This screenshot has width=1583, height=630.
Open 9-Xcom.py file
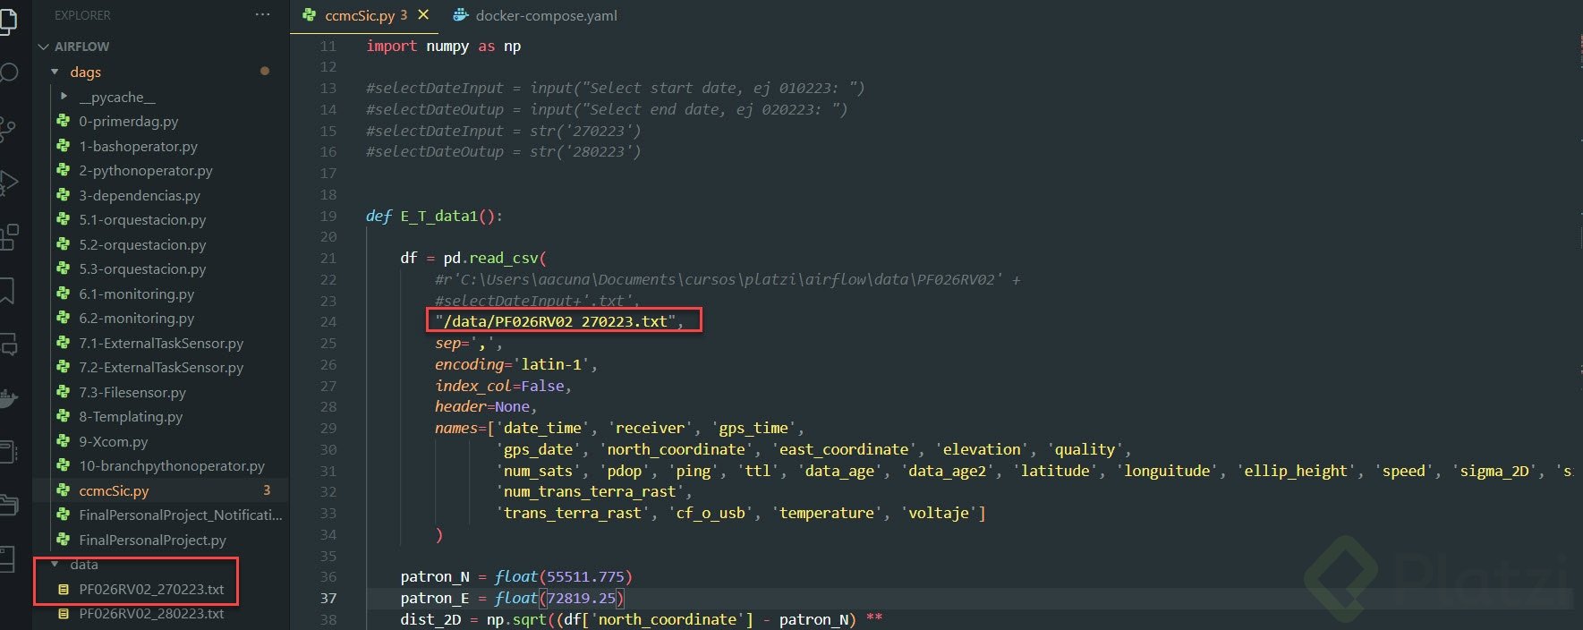click(x=113, y=441)
